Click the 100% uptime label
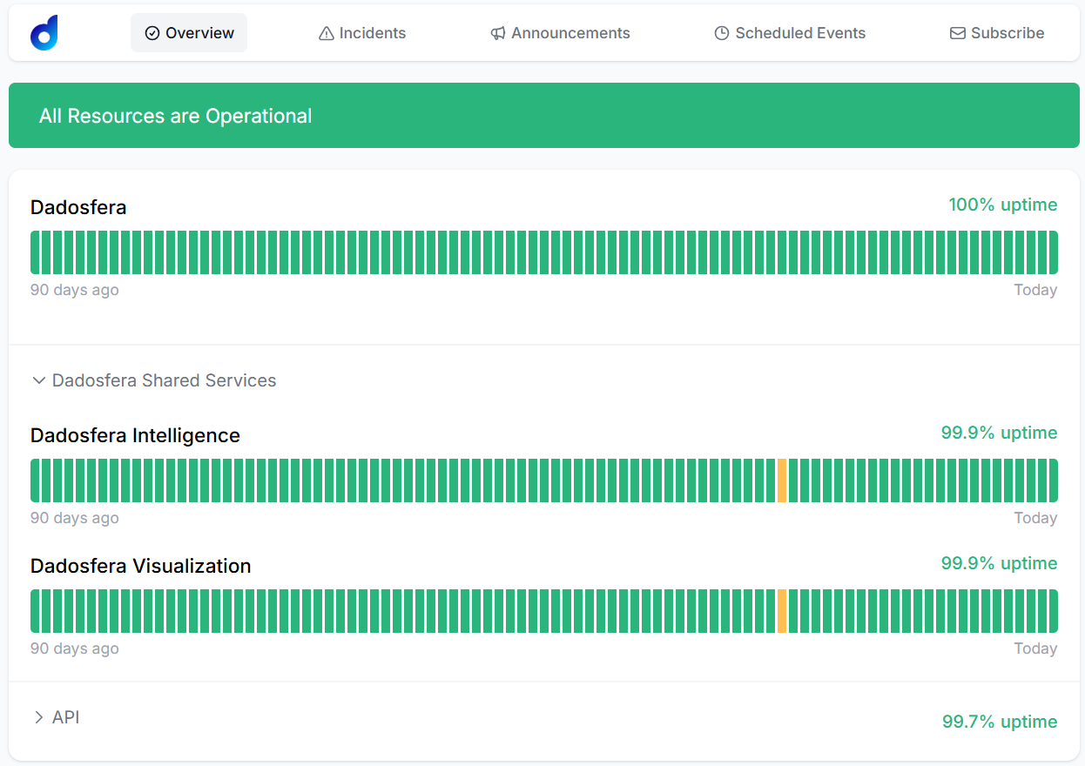 1003,205
